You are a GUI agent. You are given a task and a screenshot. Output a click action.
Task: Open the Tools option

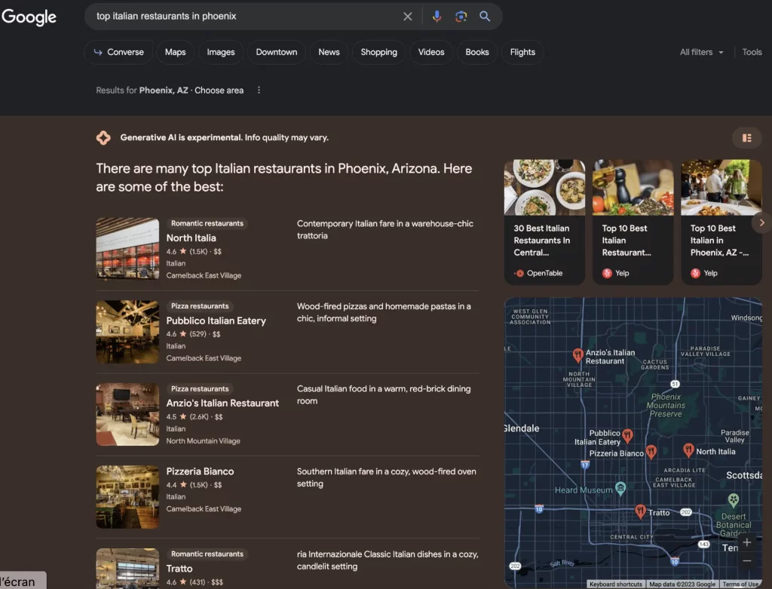click(752, 52)
